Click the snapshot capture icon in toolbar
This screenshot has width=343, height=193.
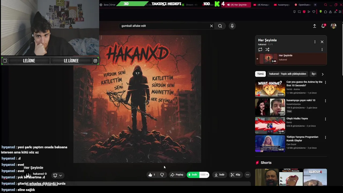pyautogui.click(x=299, y=12)
